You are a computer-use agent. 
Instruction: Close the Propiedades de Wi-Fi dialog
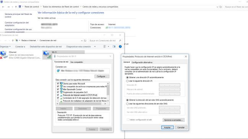110,56
